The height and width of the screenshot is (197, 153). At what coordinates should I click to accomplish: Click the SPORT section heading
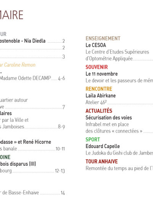[93, 139]
